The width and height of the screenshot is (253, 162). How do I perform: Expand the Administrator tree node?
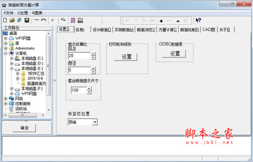pyautogui.click(x=6, y=48)
